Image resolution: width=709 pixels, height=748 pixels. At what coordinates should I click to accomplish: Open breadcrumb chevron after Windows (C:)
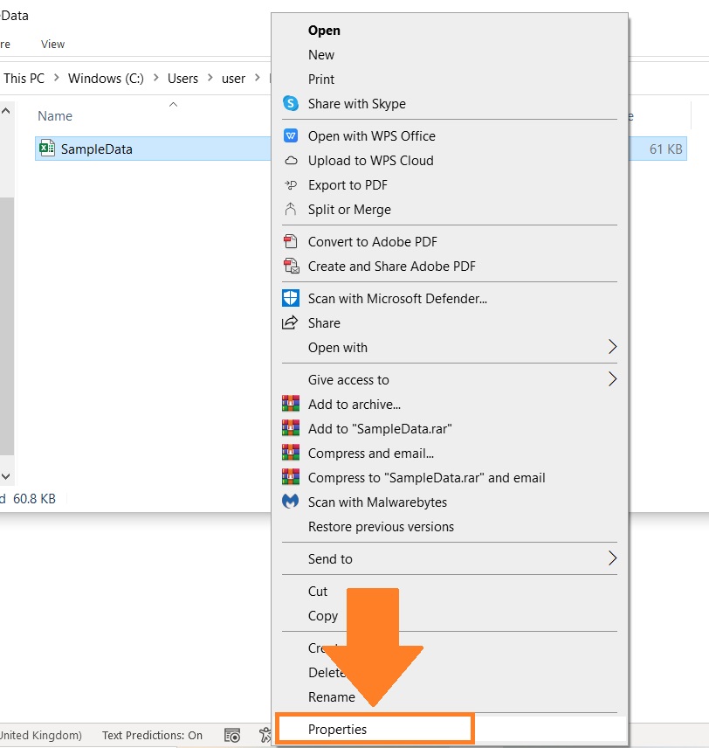click(x=155, y=77)
